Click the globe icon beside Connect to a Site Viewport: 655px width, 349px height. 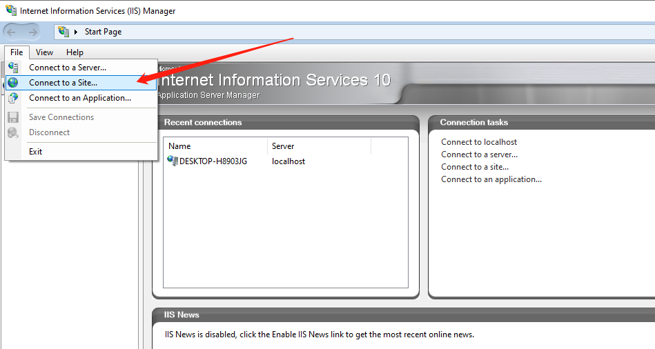pos(13,83)
